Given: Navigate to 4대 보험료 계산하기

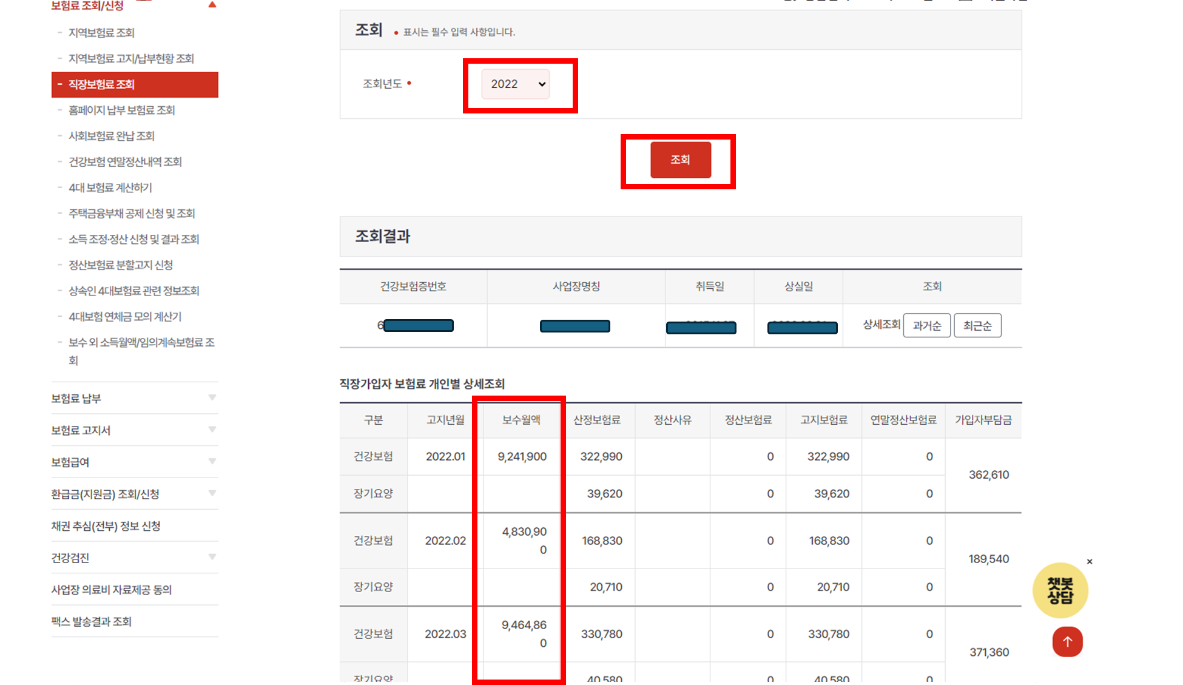Looking at the screenshot, I should pyautogui.click(x=112, y=187).
